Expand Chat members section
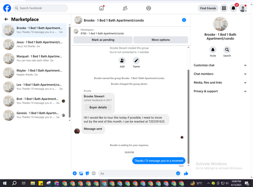 pos(220,74)
